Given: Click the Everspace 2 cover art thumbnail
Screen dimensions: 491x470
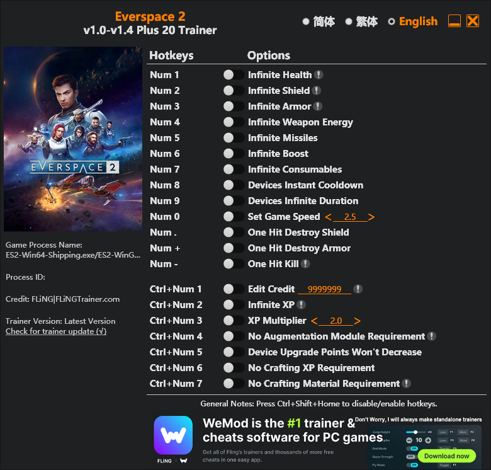Looking at the screenshot, I should pos(73,139).
